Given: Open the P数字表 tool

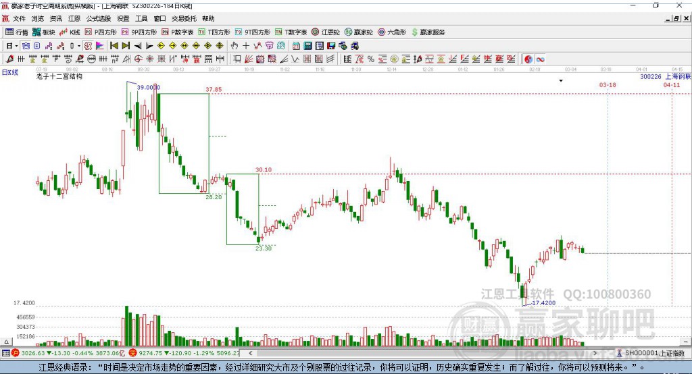Looking at the screenshot, I should click(x=178, y=32).
